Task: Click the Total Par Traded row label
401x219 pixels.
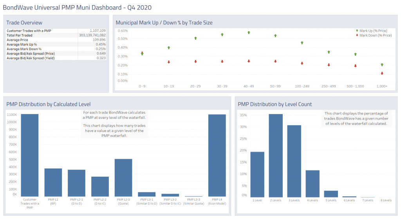Action: [20, 35]
